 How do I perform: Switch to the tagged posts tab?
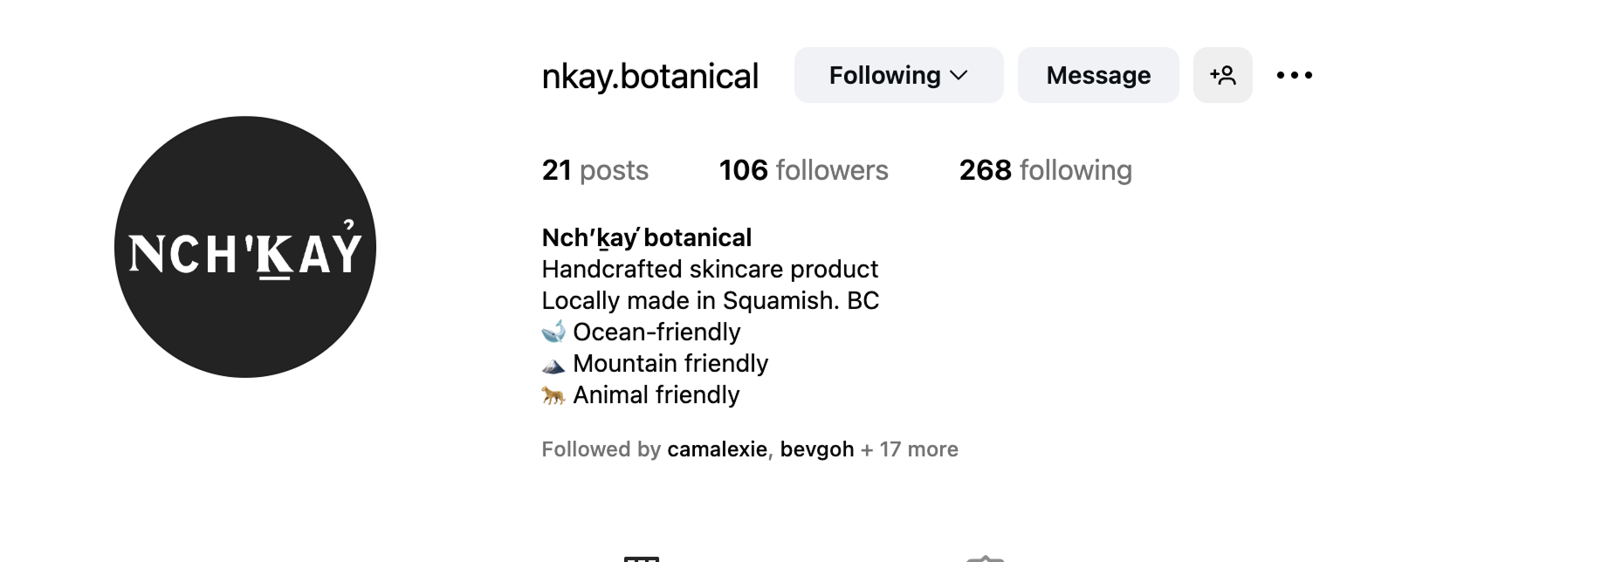coord(985,558)
